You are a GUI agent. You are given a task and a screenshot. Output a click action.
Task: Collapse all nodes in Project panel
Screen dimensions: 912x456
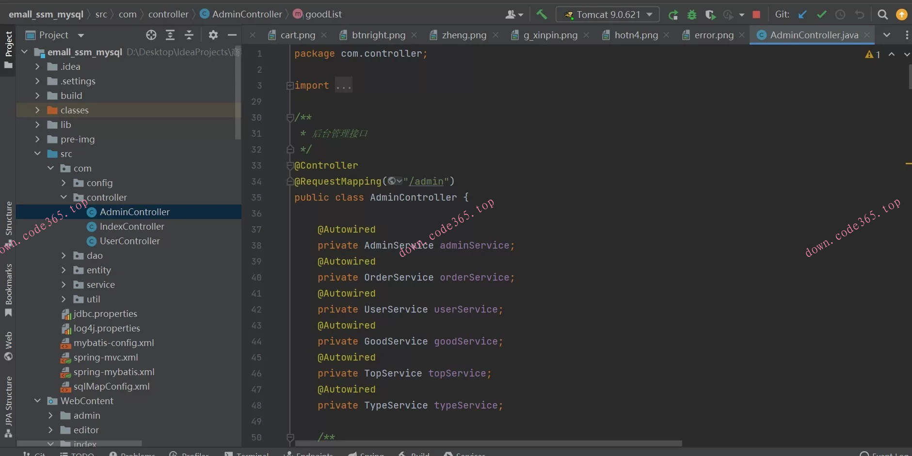coord(189,35)
